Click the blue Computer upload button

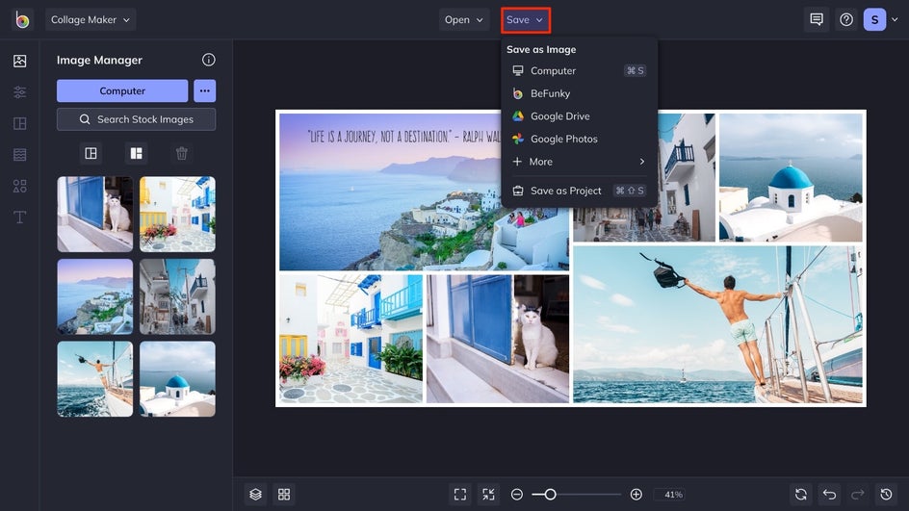click(x=122, y=91)
